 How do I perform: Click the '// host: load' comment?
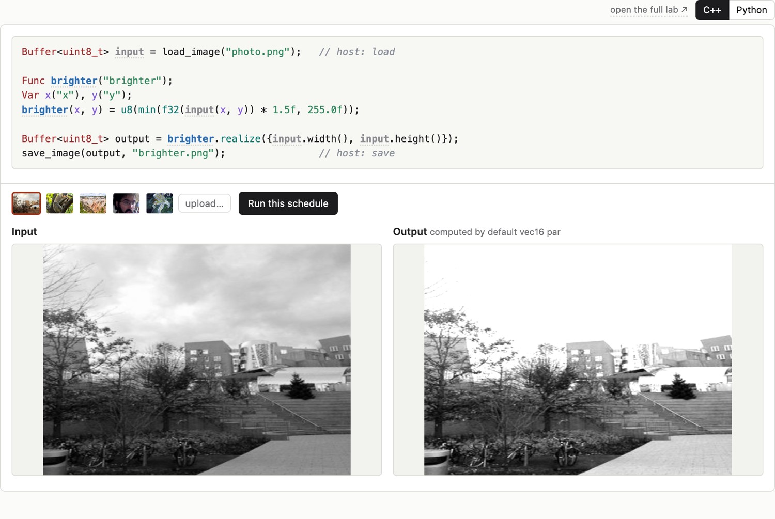357,52
